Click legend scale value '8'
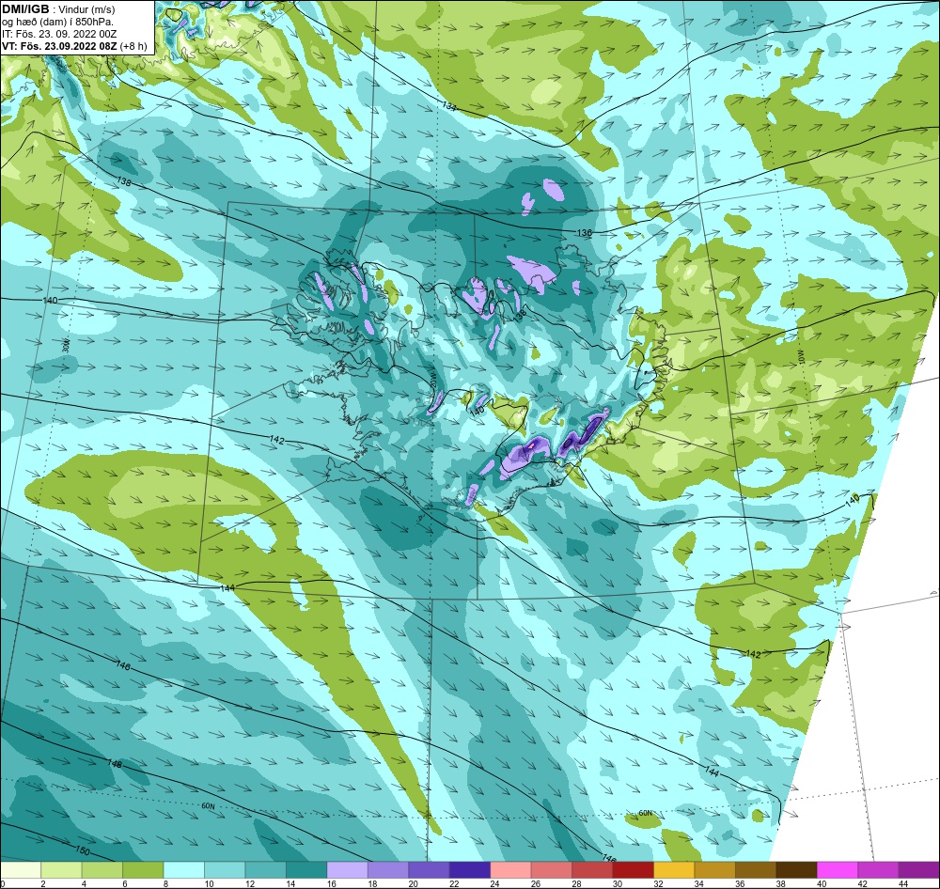This screenshot has width=940, height=889. pyautogui.click(x=165, y=883)
